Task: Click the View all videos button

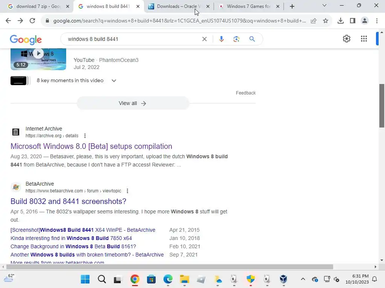Action: point(133,103)
